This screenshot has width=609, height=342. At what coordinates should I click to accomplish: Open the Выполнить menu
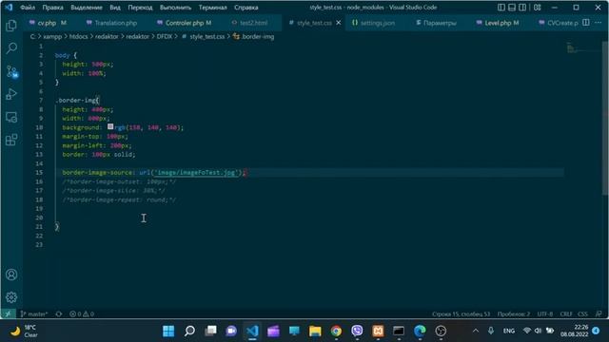pos(175,8)
